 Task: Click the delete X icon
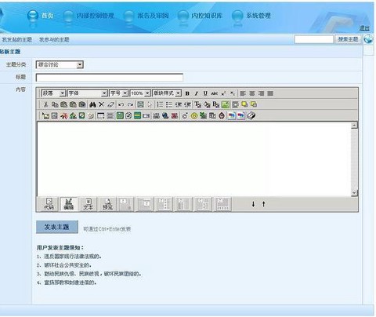pyautogui.click(x=101, y=104)
